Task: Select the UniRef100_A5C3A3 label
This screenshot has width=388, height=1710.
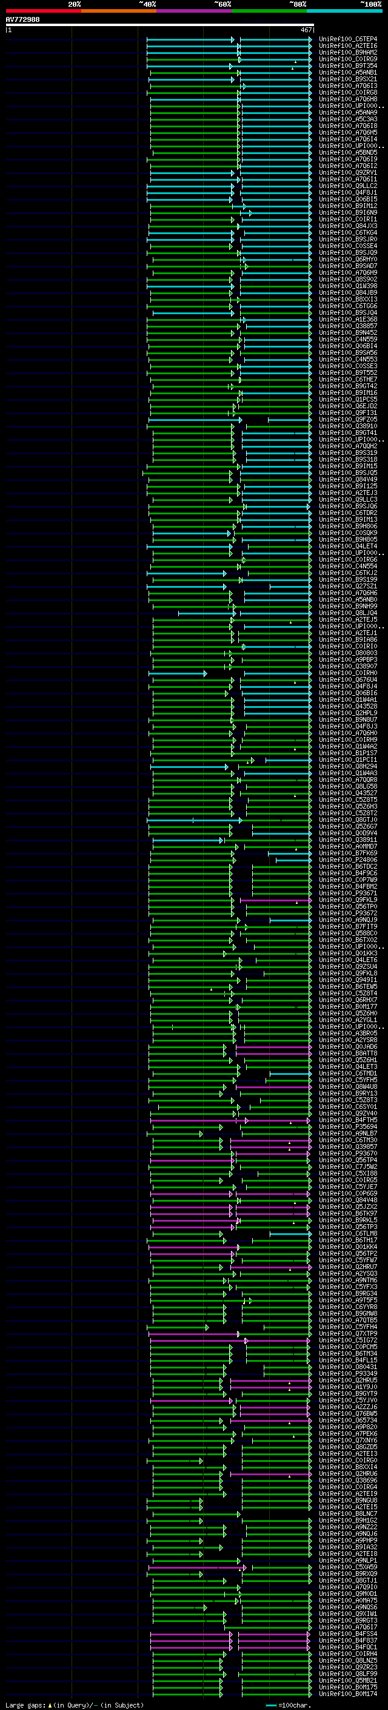Action: click(x=348, y=119)
